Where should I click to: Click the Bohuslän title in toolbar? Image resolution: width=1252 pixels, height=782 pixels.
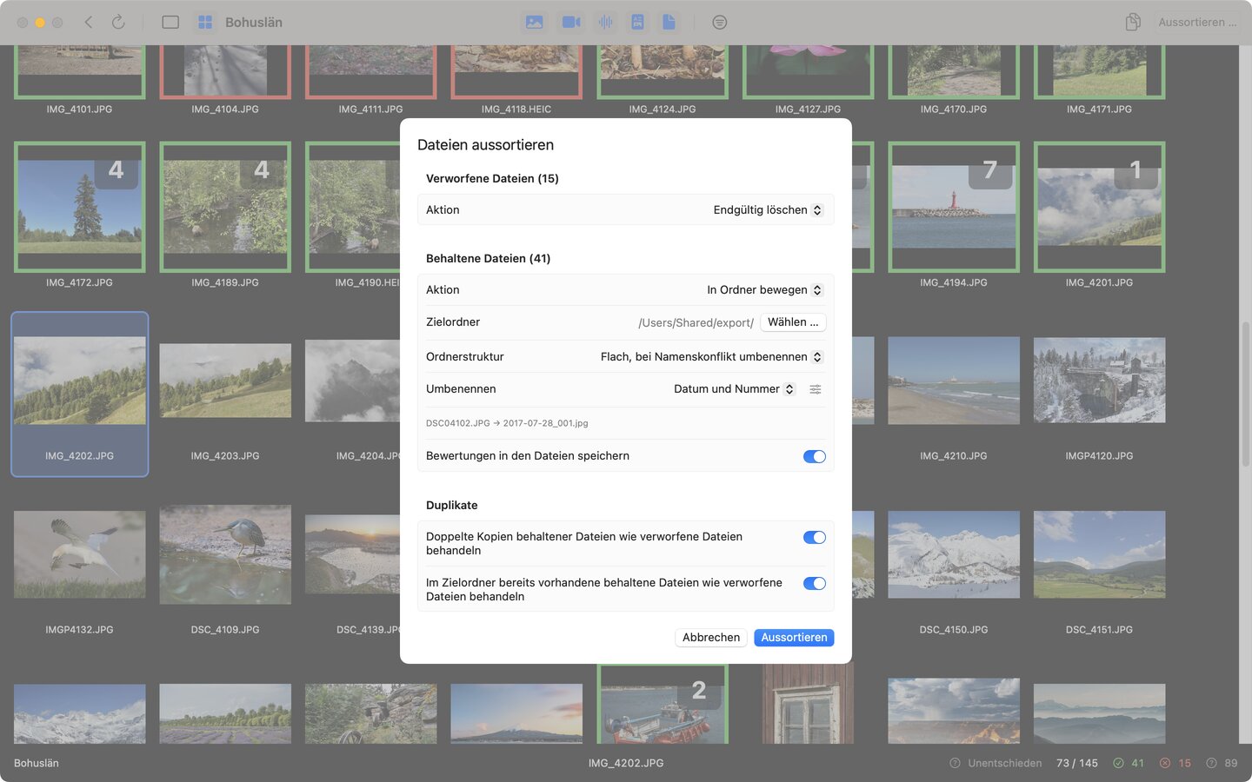pos(254,22)
